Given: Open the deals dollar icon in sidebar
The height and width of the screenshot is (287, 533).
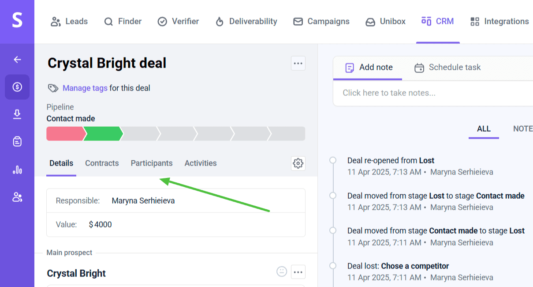Looking at the screenshot, I should [17, 87].
